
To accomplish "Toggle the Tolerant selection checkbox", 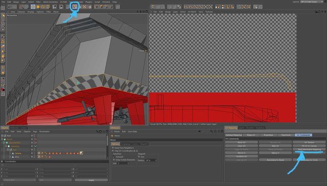I will tap(114, 156).
